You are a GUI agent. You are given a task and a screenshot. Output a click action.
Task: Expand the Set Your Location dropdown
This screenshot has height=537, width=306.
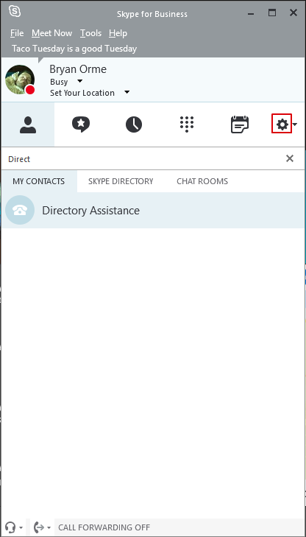pos(127,92)
